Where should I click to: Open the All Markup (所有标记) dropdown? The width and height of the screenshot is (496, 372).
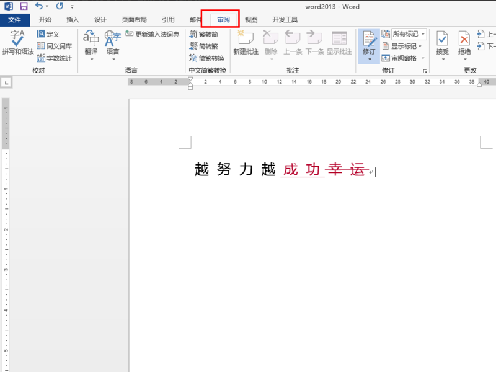click(409, 34)
